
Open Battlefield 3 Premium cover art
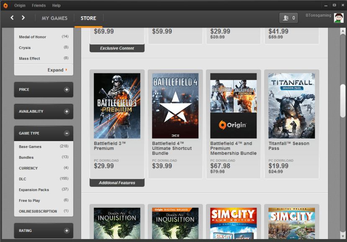[x=117, y=106]
